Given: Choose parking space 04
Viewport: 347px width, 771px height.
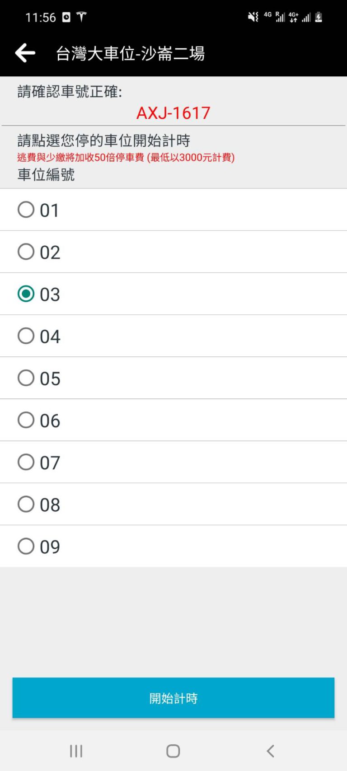Looking at the screenshot, I should [x=173, y=336].
